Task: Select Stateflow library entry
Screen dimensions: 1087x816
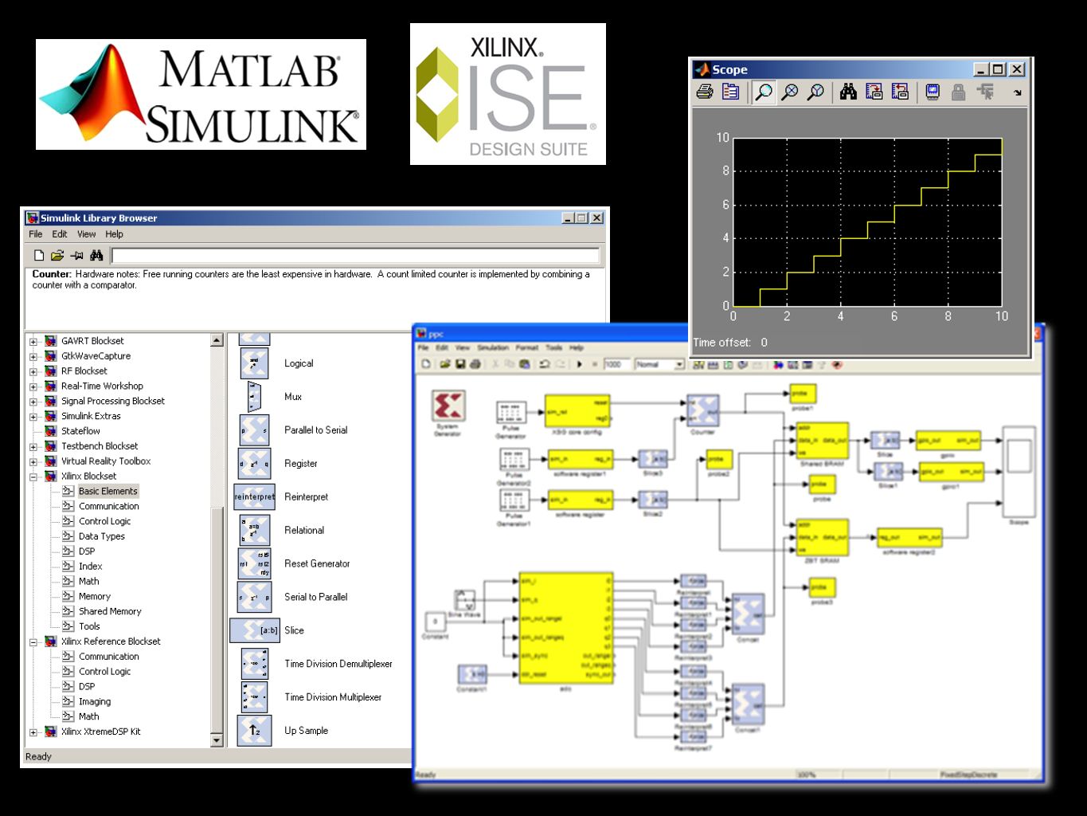Action: (x=80, y=431)
